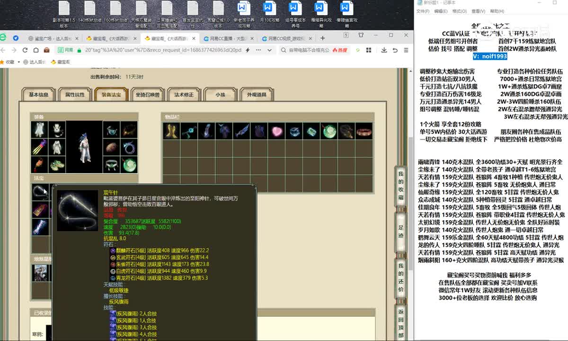This screenshot has height=341, width=568.
Task: Select the green orb in the inventory grid
Action: [328, 131]
